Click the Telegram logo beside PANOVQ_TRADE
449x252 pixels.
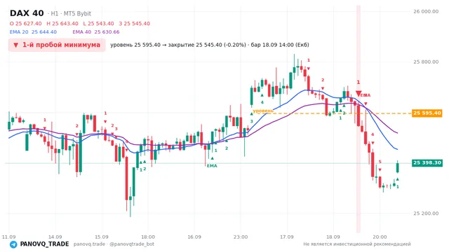13,244
